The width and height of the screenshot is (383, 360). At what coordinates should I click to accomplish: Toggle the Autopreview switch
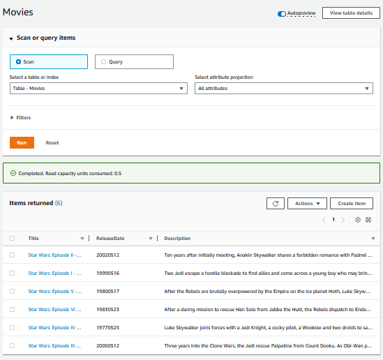(x=282, y=14)
